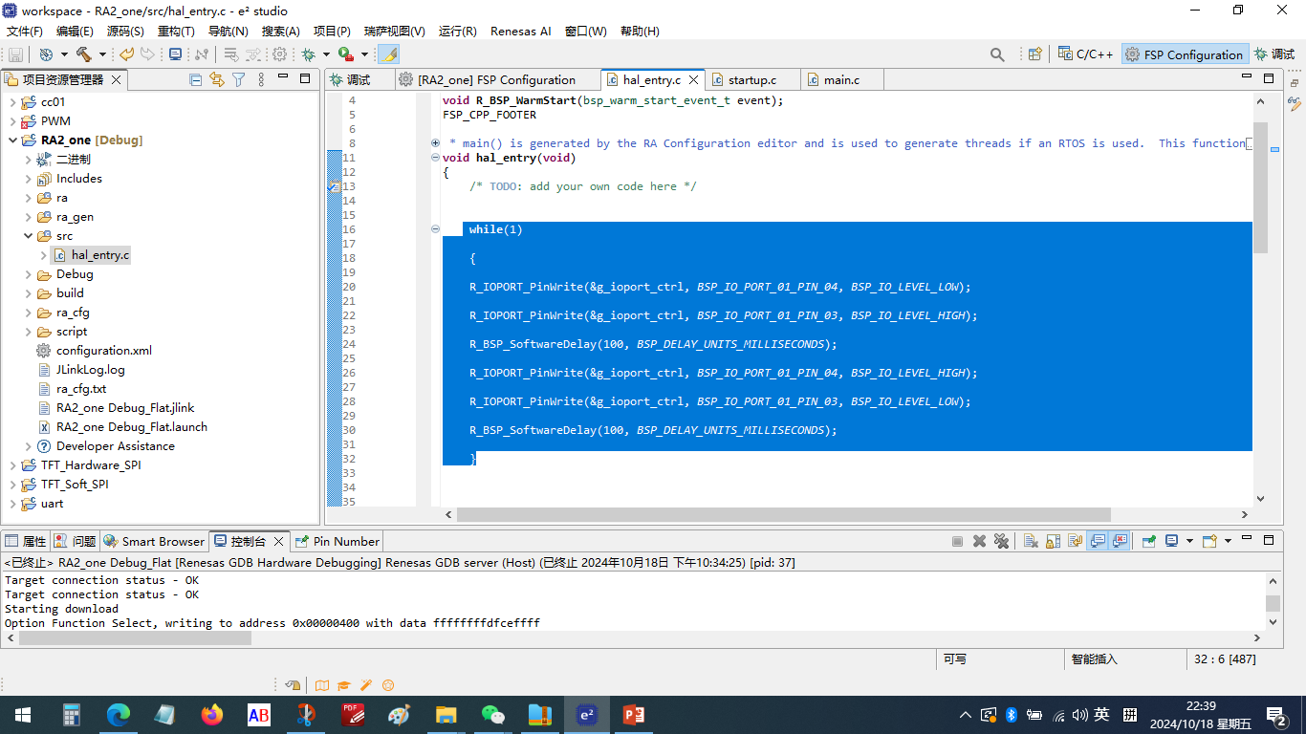Viewport: 1306px width, 734px height.
Task: Open the Renesas AI menu
Action: (520, 31)
